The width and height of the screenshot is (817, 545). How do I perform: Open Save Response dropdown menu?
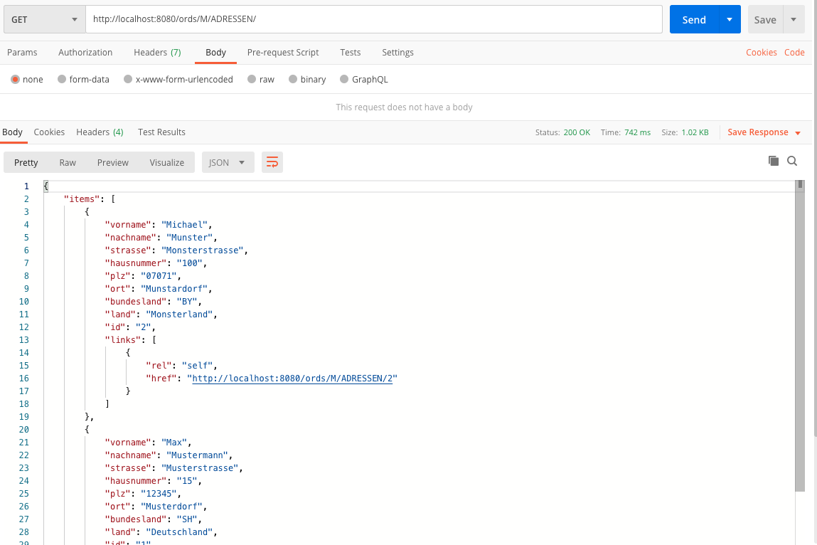coord(764,132)
